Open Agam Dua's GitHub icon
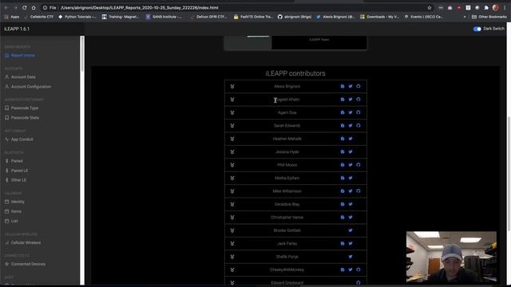Screen dimensions: 511x287 click(358, 112)
